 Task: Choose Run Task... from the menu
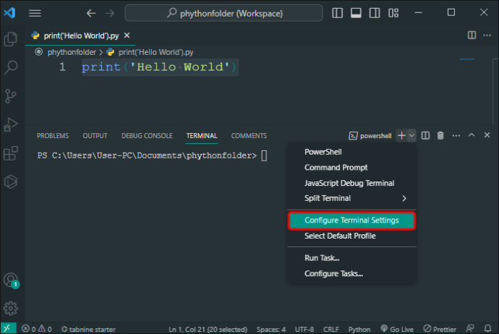coord(352,258)
